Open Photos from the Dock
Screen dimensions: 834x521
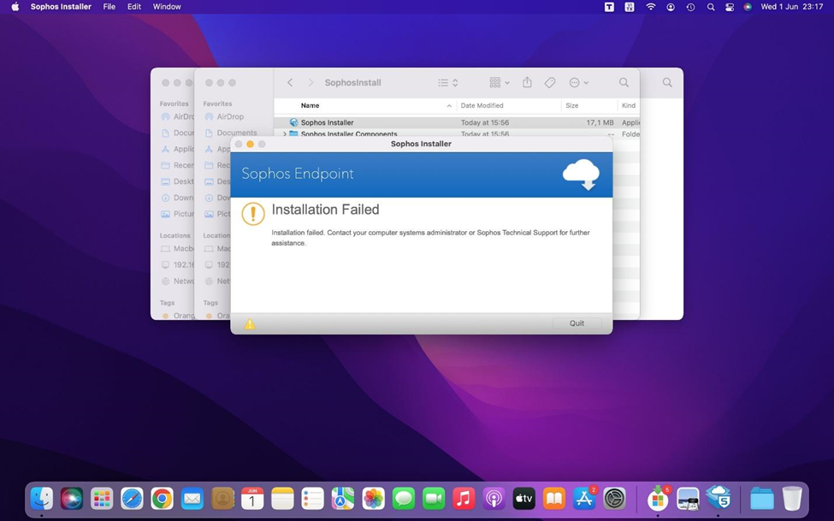pyautogui.click(x=374, y=499)
